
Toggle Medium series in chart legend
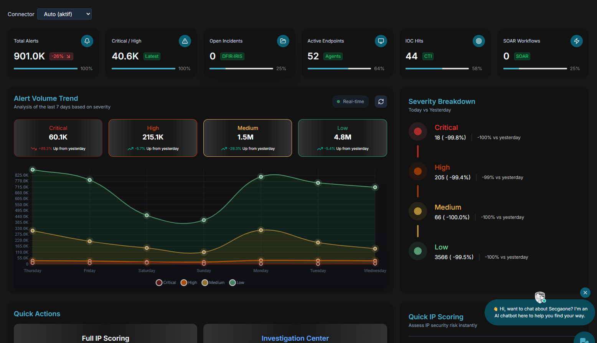213,282
